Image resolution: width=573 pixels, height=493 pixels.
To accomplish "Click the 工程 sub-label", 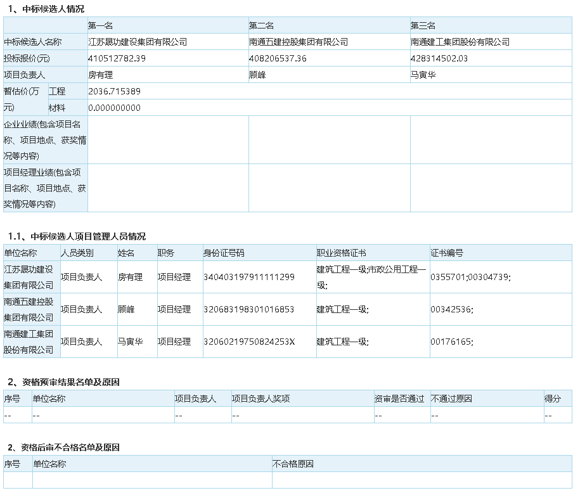I will click(x=57, y=91).
